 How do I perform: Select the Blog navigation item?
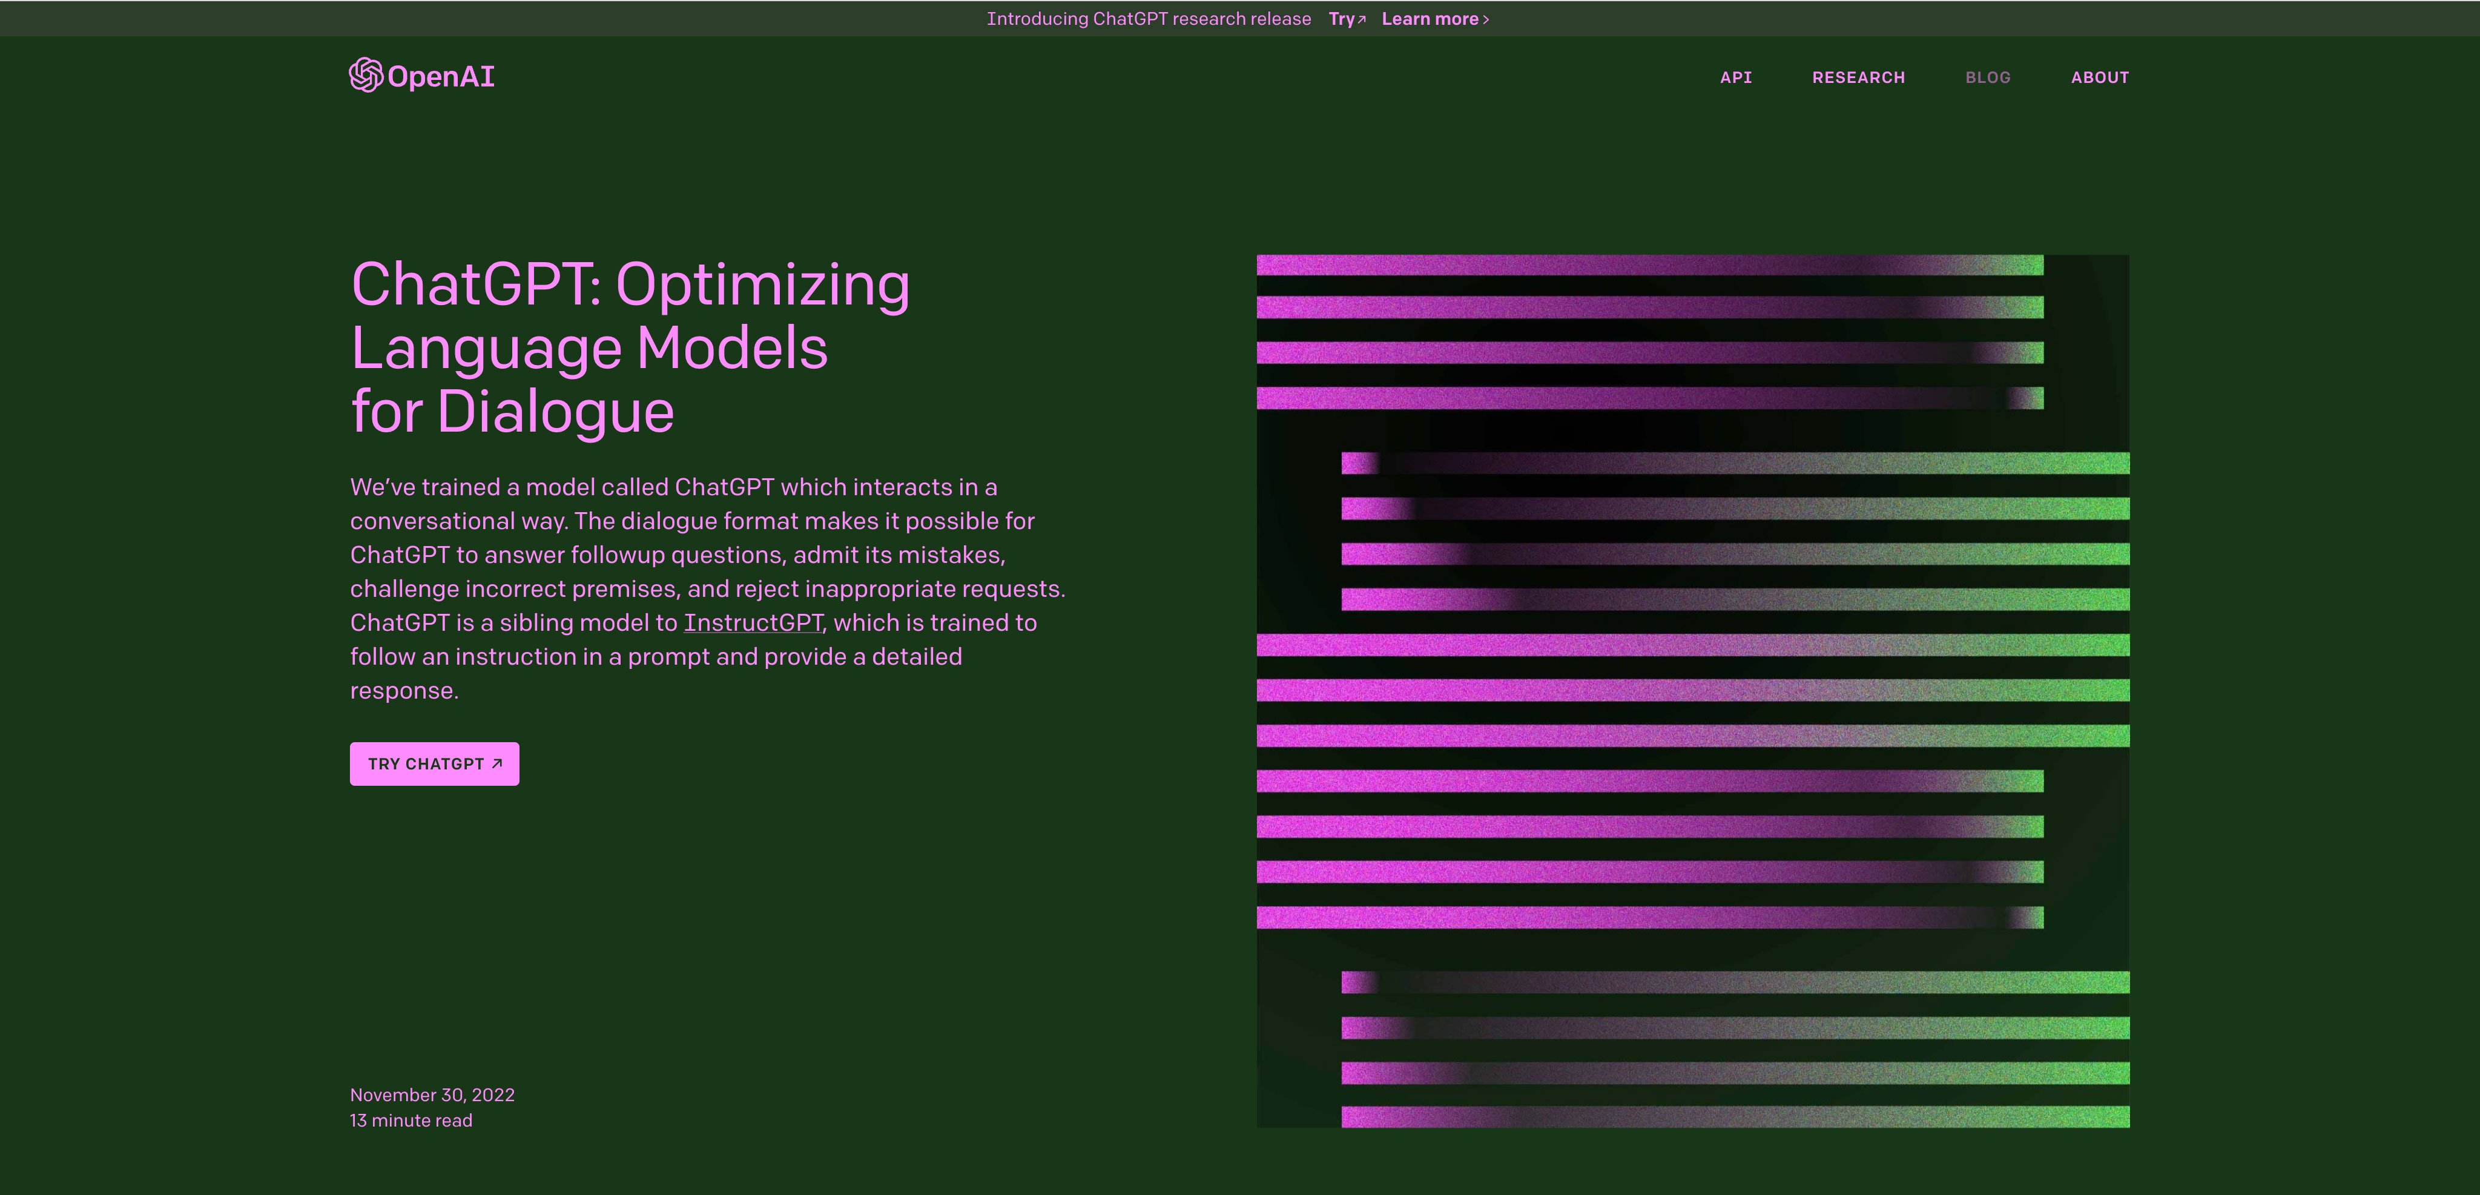[1988, 77]
